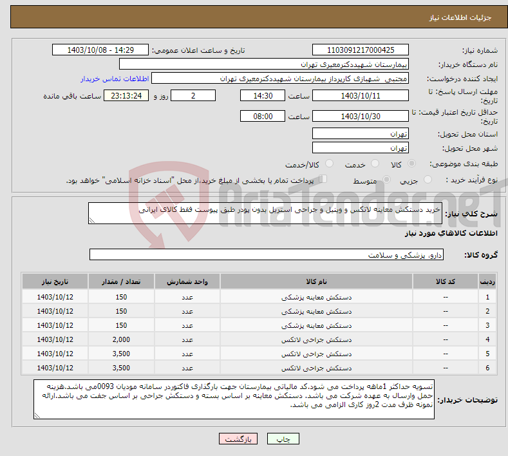Click the buyer organization name field
This screenshot has width=508, height=456.
[x=264, y=64]
